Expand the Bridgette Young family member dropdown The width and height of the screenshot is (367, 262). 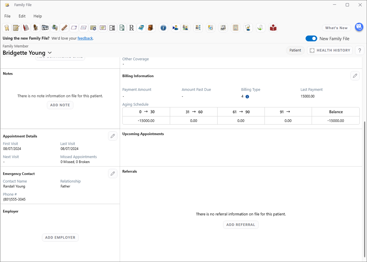50,53
